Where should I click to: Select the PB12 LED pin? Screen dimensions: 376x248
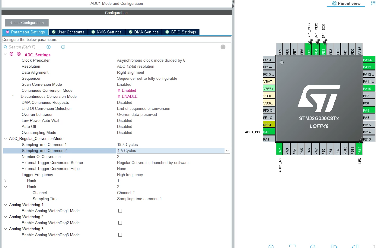pos(360,149)
